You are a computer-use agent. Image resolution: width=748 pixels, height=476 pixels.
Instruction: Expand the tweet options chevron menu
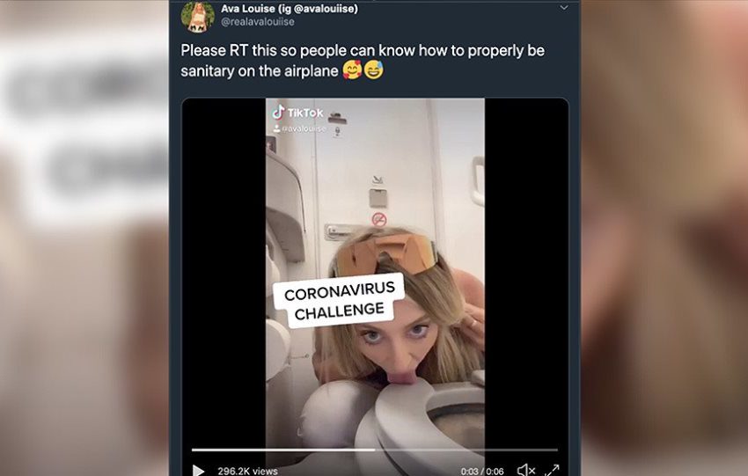[564, 8]
